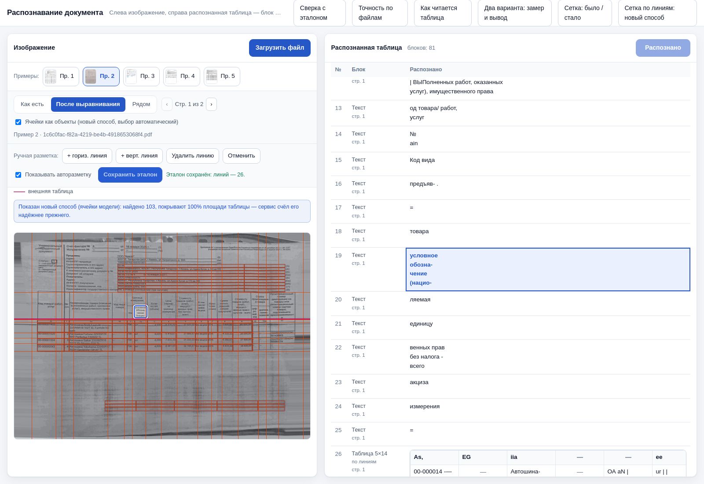Toggle 'Ячейки как объекты' checkbox
Screen dimensions: 704x484
tap(18, 122)
